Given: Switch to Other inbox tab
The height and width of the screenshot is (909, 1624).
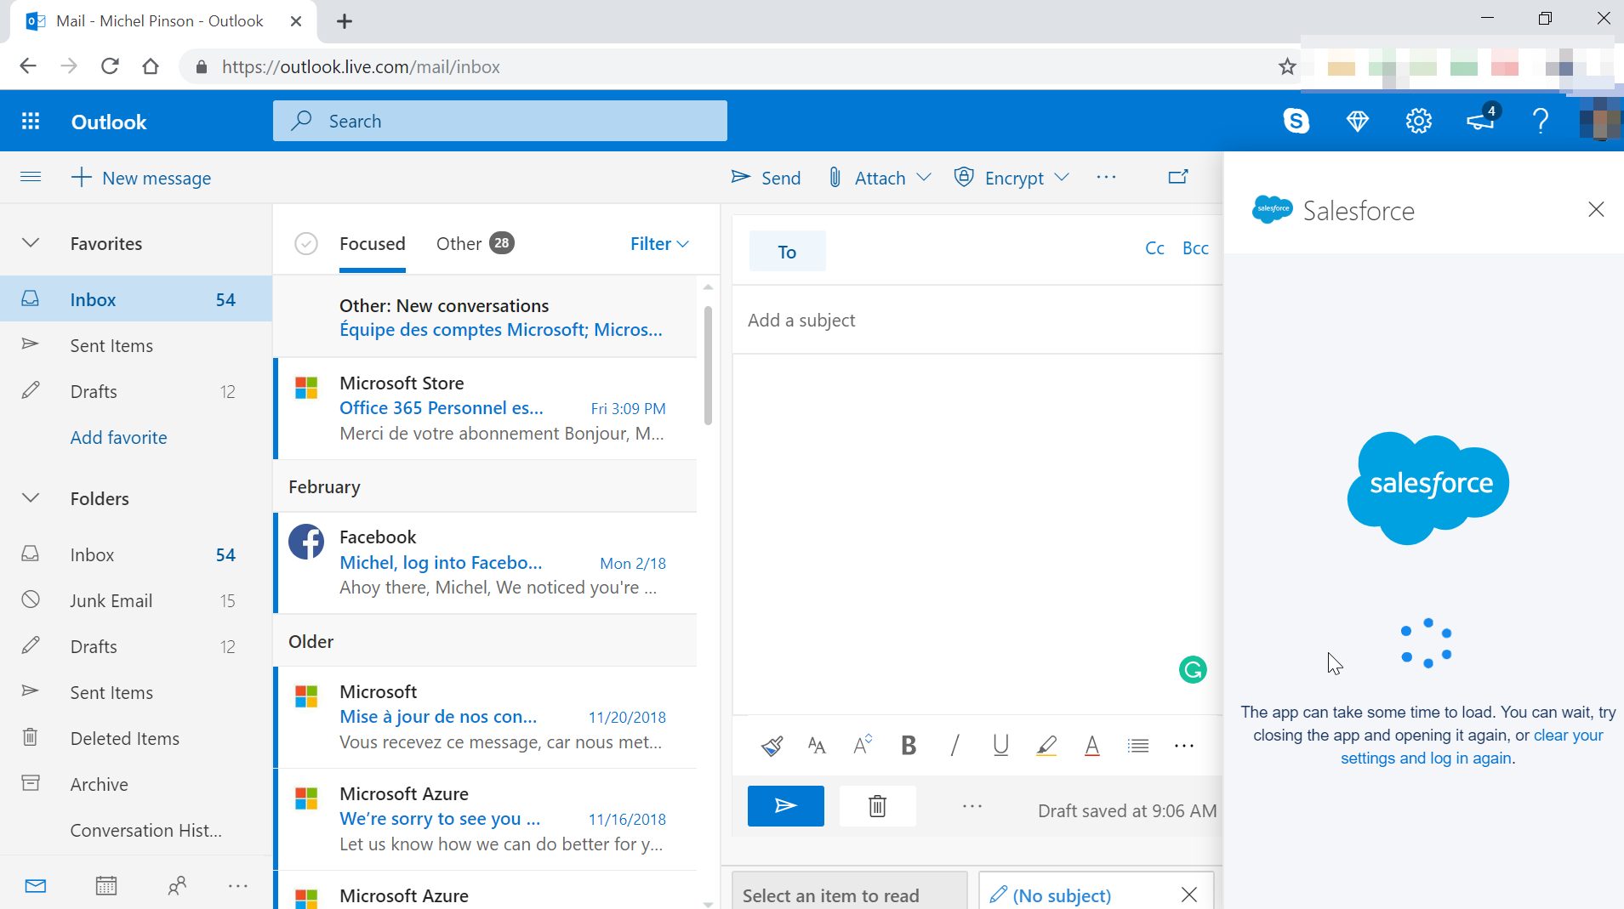Looking at the screenshot, I should click(475, 244).
